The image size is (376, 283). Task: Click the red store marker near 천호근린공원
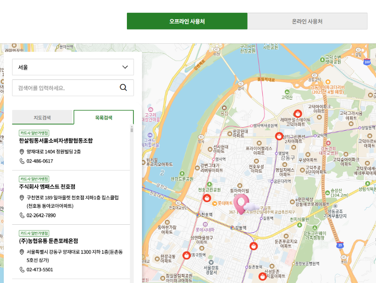tap(207, 197)
